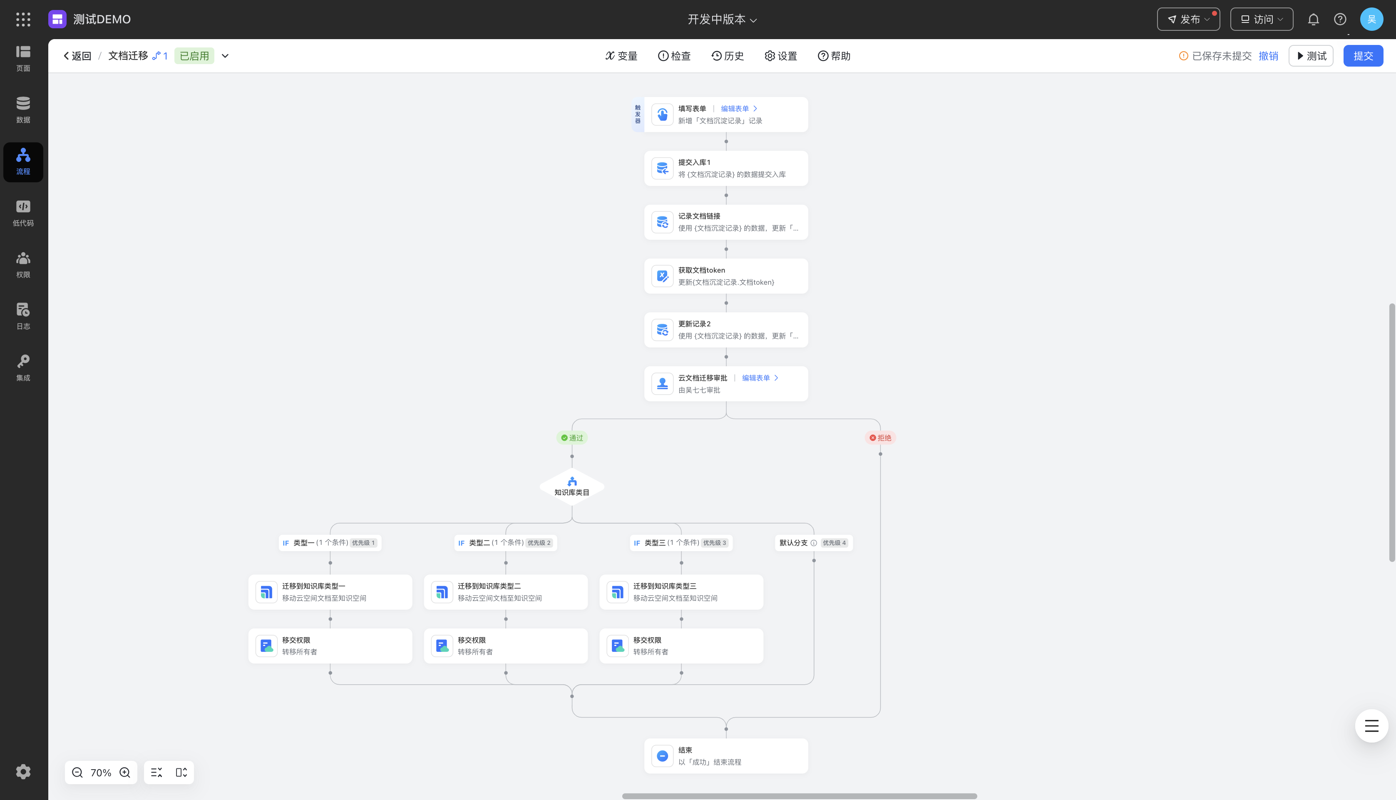
Task: Click the 已保存未提交 status text
Action: pyautogui.click(x=1221, y=55)
